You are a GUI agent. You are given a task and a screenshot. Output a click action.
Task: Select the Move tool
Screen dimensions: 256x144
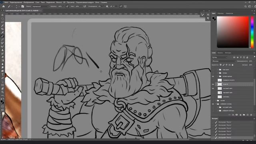click(2, 15)
